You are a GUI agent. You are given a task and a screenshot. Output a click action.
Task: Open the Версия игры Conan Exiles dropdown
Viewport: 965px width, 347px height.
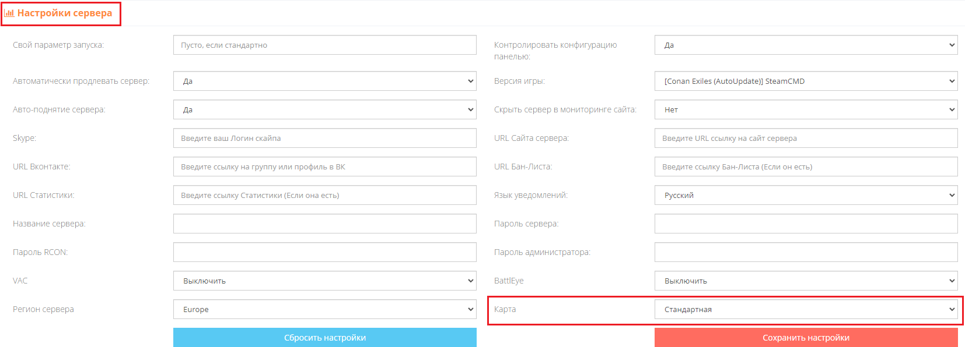coord(806,81)
